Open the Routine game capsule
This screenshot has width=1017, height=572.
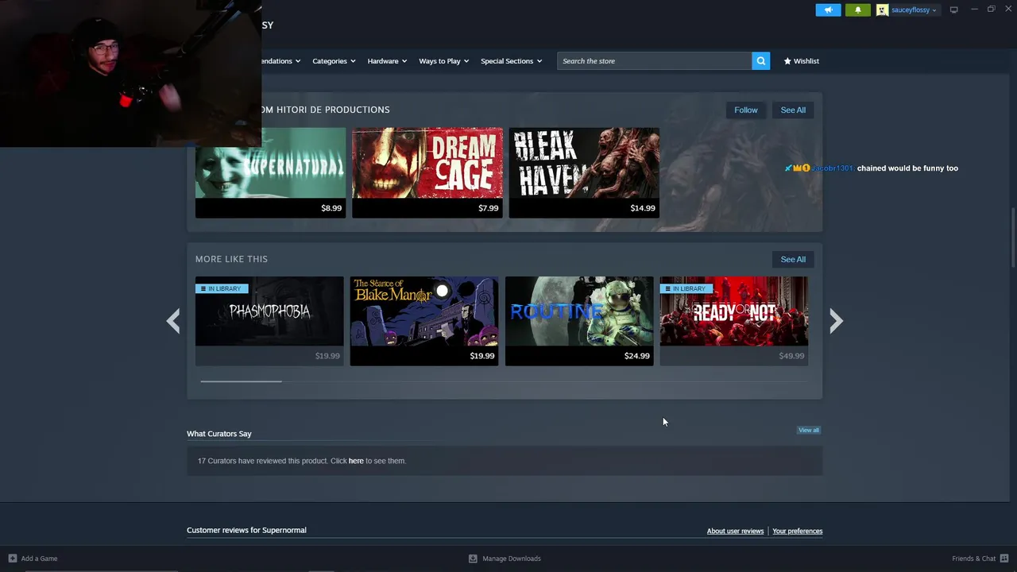[579, 321]
